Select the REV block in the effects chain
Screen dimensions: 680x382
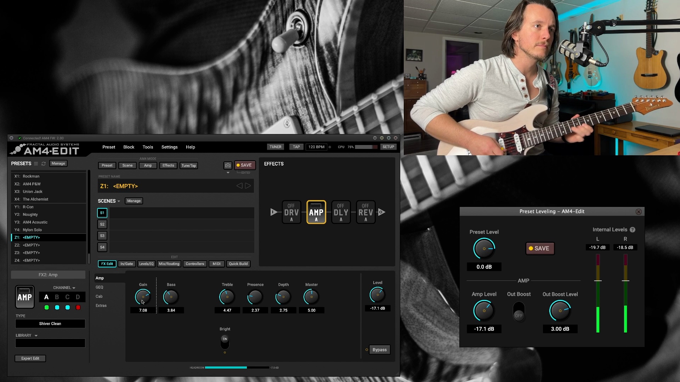pyautogui.click(x=365, y=212)
